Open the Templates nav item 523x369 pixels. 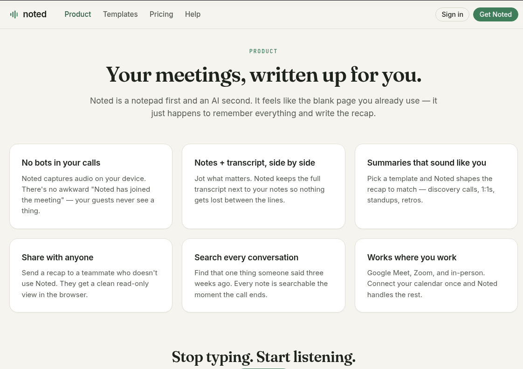(120, 14)
